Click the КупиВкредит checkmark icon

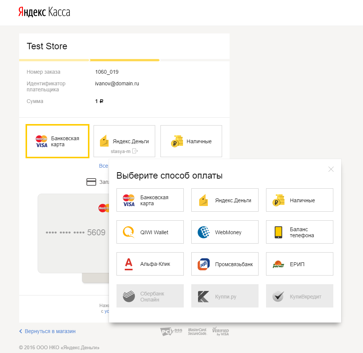pos(278,296)
